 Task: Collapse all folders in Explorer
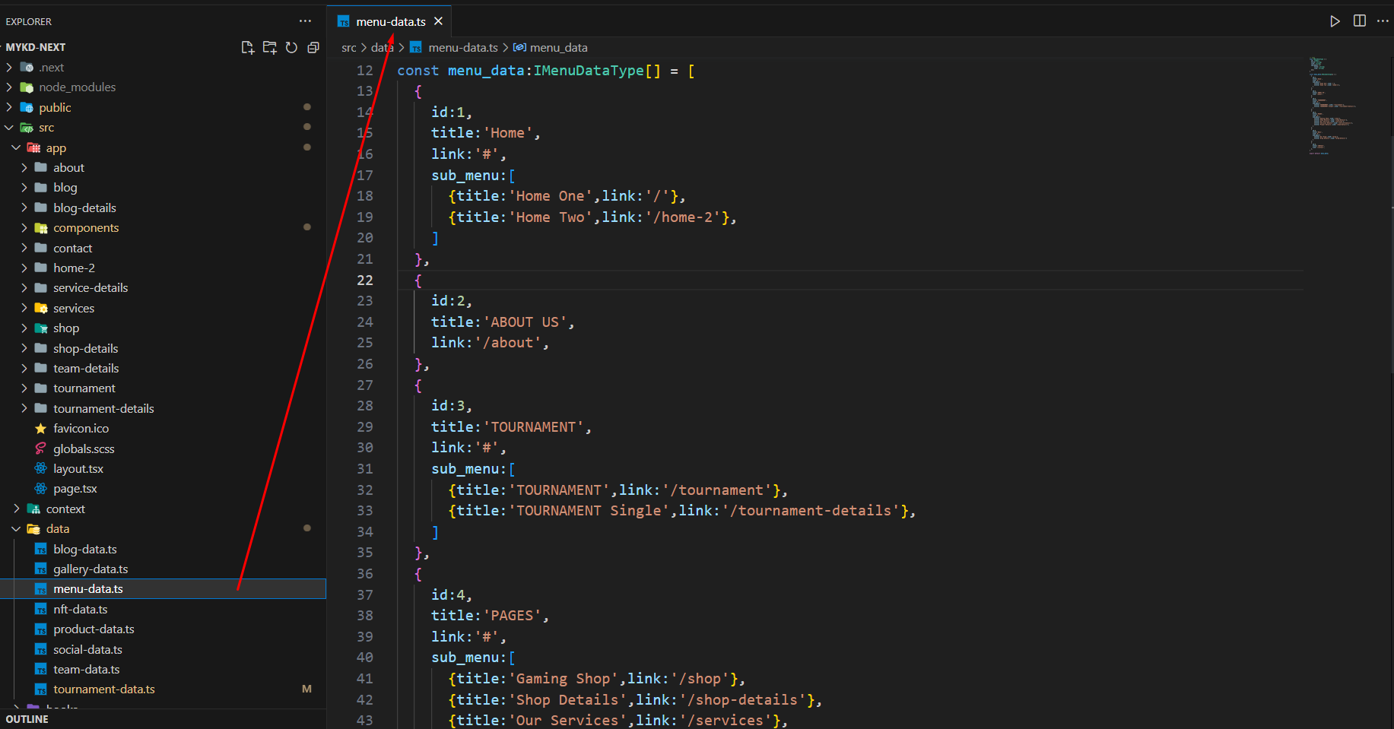[x=313, y=47]
